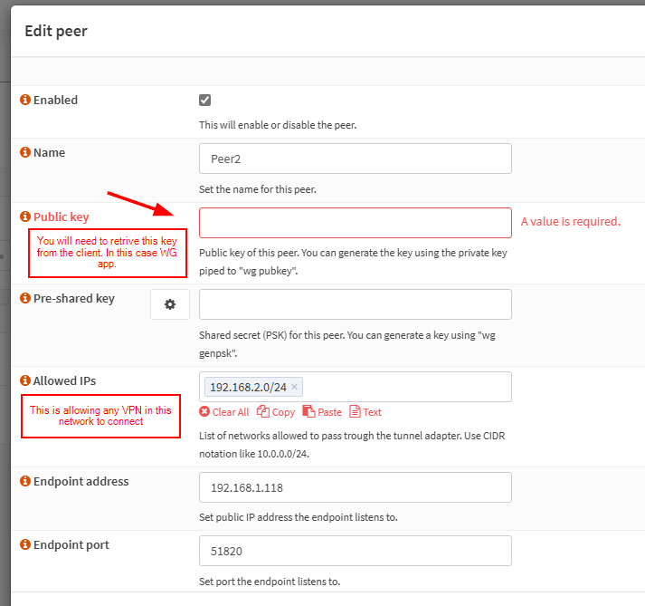Click info icon beside Pre-shared key
The width and height of the screenshot is (645, 606).
coord(25,298)
